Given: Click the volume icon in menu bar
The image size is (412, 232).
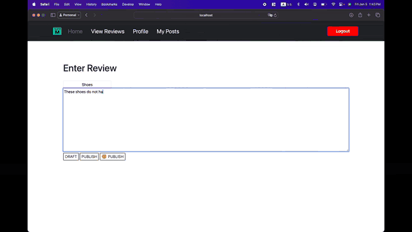Looking at the screenshot, I should 306,5.
